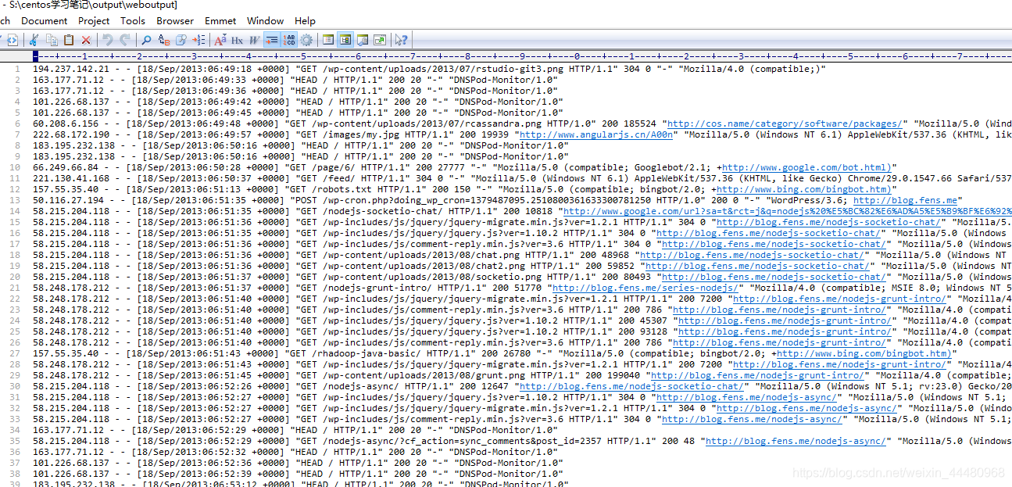Follow the blog.fens.me link on line 13

pyautogui.click(x=904, y=200)
